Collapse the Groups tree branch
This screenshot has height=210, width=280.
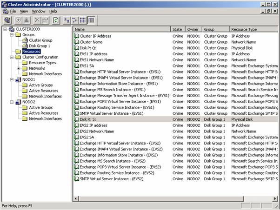[x=12, y=35]
